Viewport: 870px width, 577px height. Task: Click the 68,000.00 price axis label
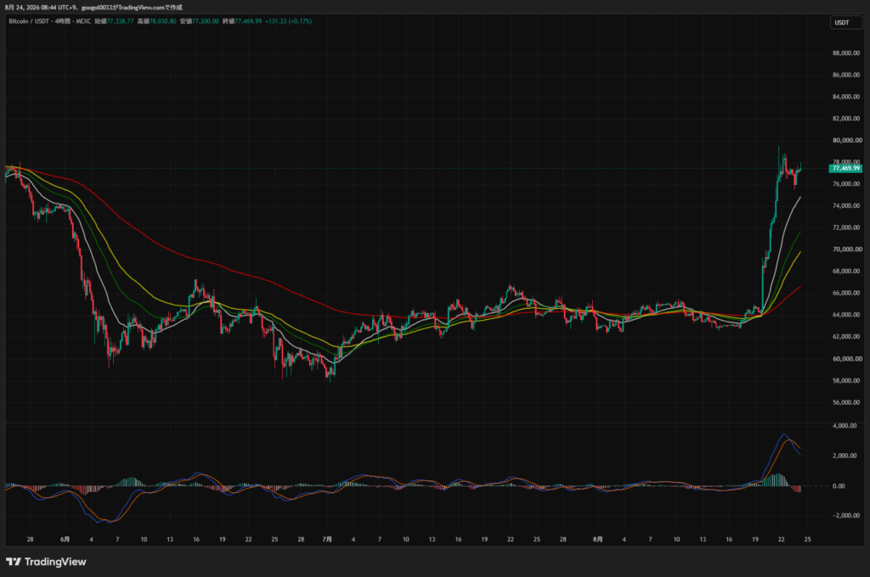tap(847, 271)
